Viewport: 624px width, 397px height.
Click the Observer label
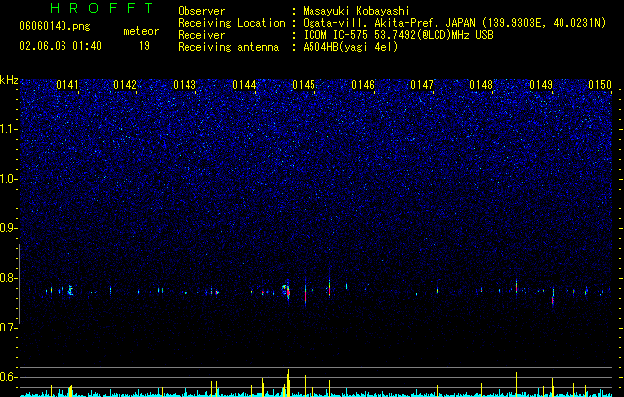click(201, 11)
